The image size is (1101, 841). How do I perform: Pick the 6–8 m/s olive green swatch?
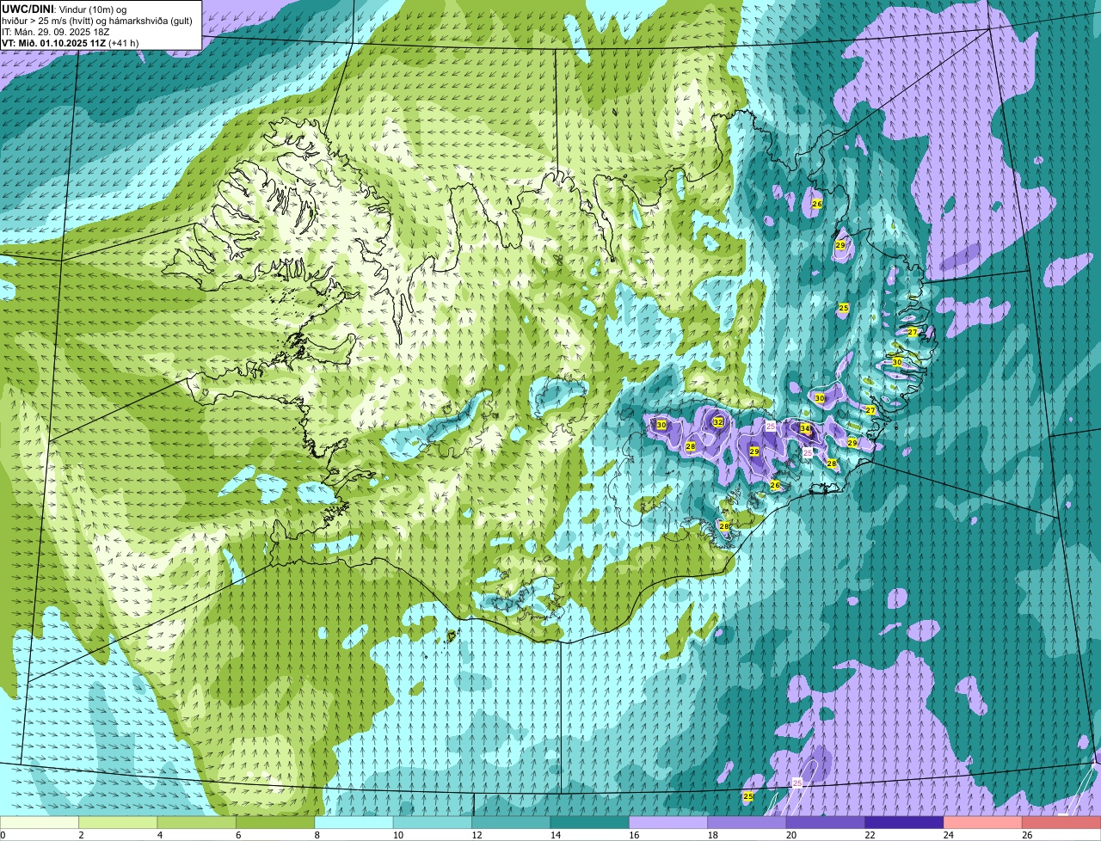(x=275, y=823)
